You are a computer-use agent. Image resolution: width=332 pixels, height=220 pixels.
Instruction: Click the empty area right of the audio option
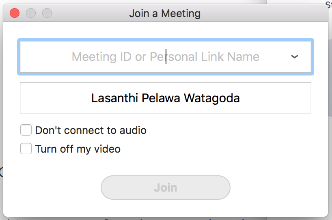click(x=229, y=130)
